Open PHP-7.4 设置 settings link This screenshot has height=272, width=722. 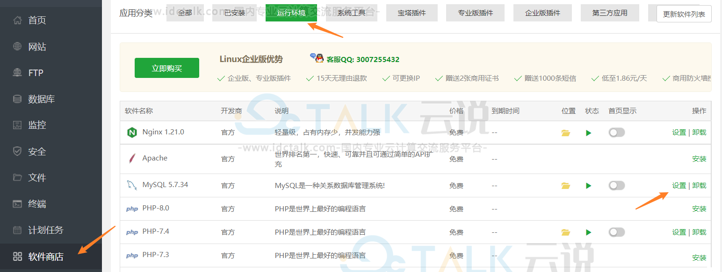679,232
